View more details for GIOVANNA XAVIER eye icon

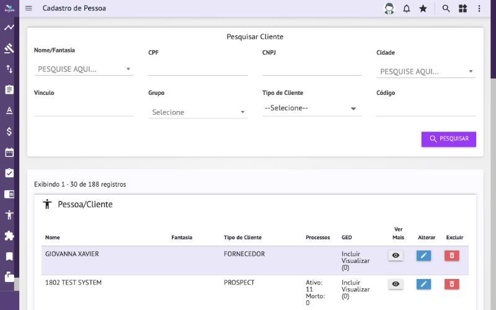point(396,255)
